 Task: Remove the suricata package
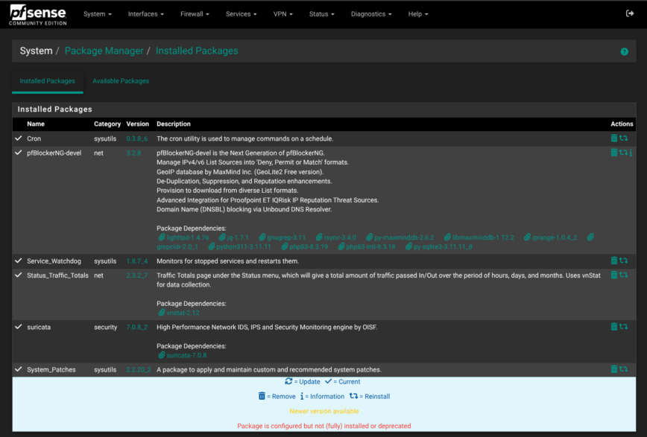614,327
